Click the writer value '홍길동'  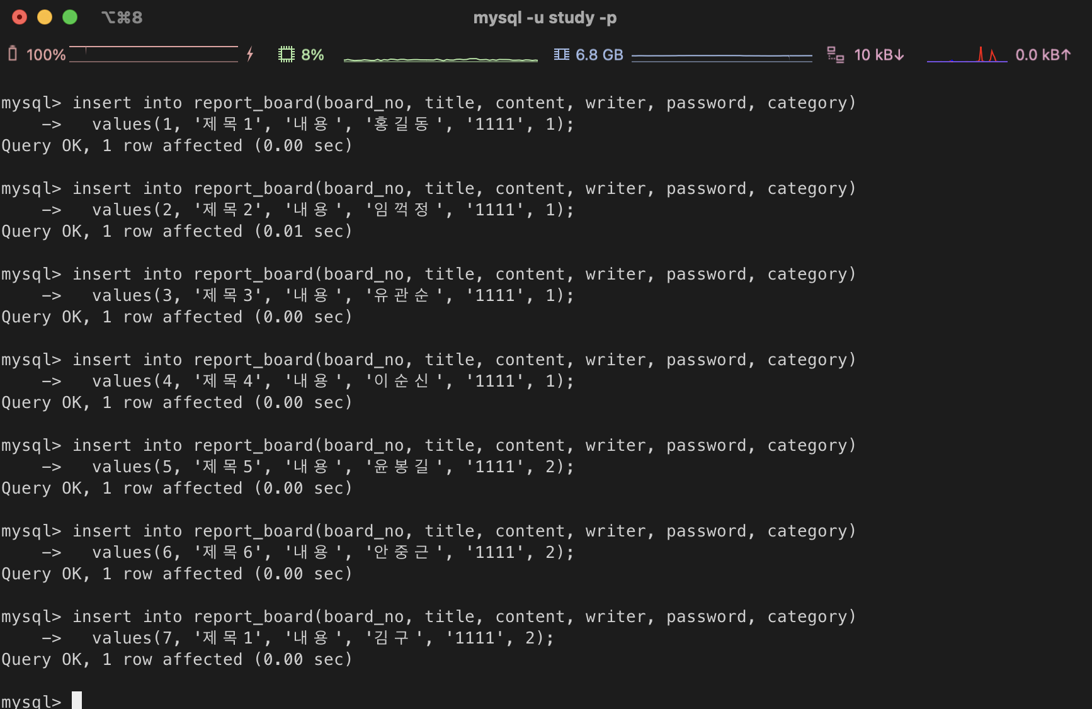point(401,124)
